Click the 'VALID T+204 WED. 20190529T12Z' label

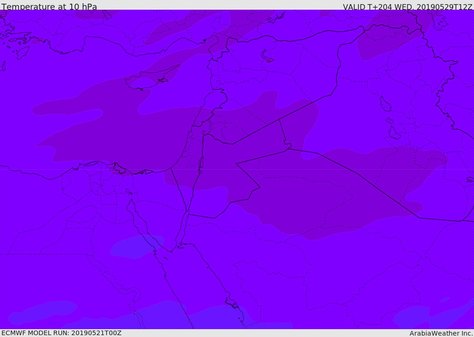[x=407, y=6]
